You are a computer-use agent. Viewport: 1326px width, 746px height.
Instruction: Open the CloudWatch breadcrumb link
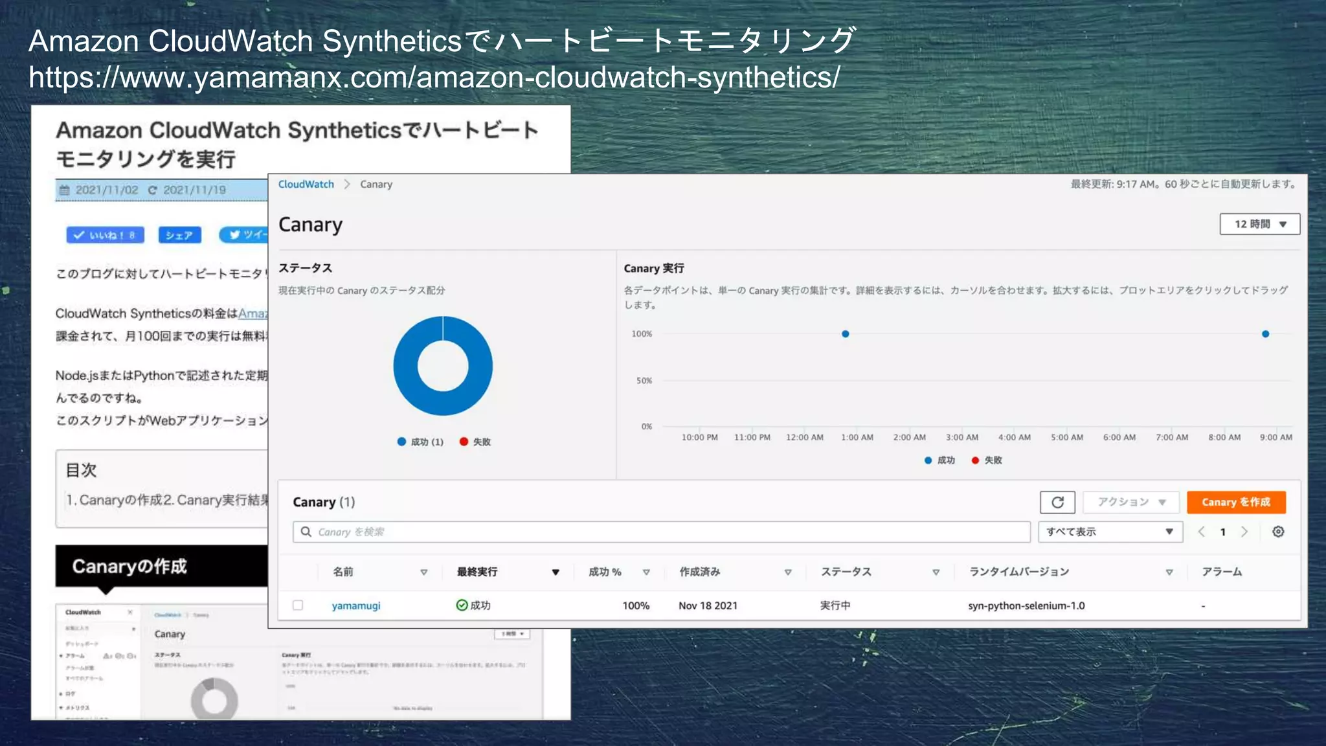(x=306, y=184)
